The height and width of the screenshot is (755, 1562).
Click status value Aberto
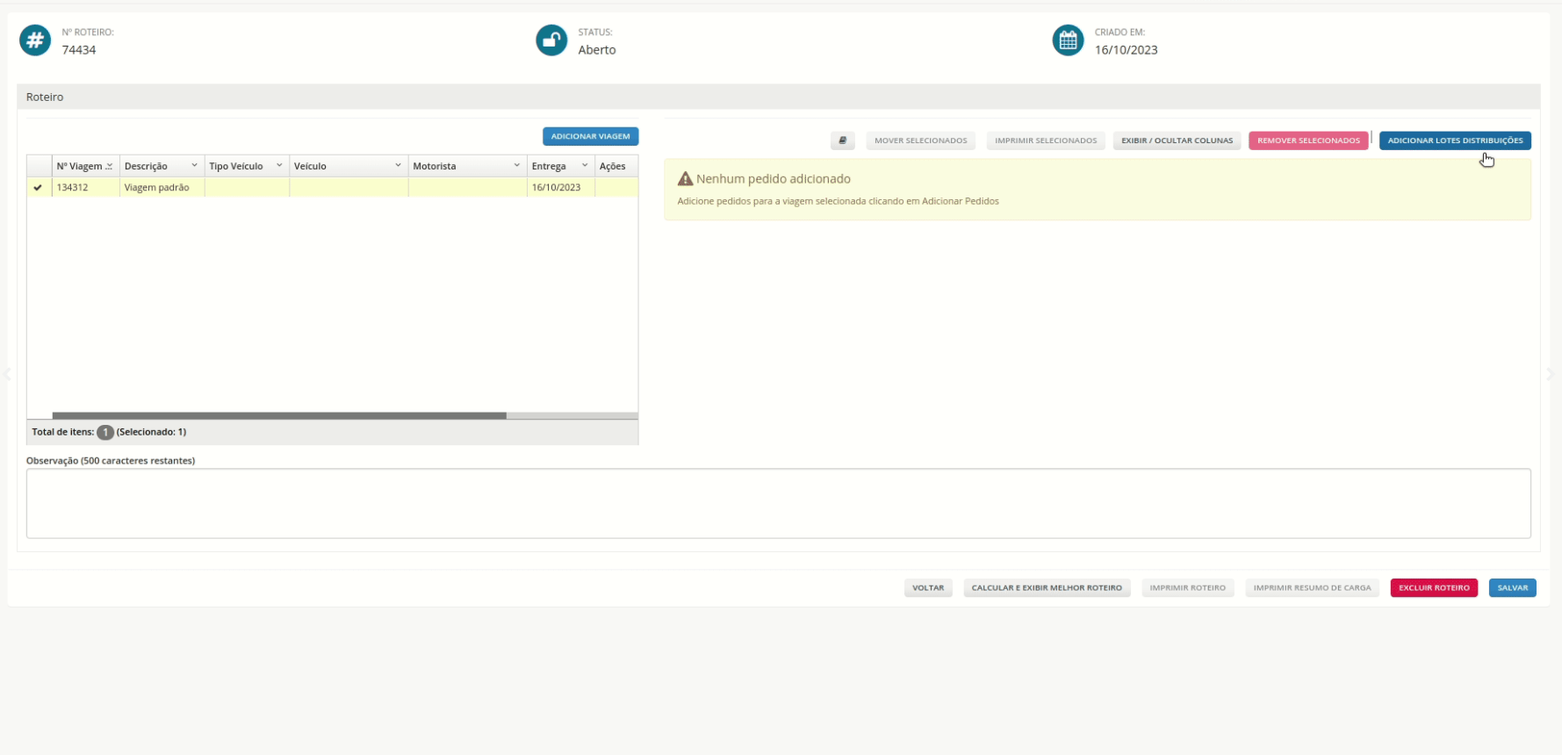coord(597,50)
